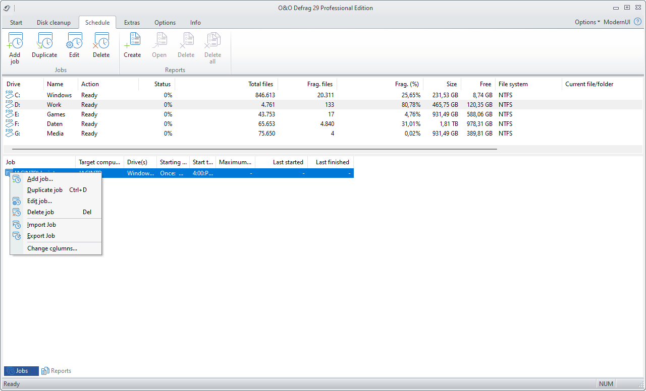Viewport: 646px width, 391px height.
Task: Click the 80,78% fragmentation value
Action: [411, 105]
